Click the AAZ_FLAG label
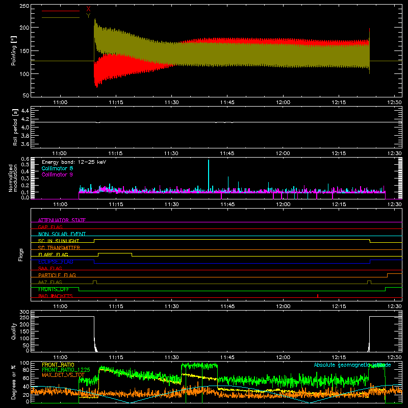This screenshot has width=408, height=408. point(50,282)
